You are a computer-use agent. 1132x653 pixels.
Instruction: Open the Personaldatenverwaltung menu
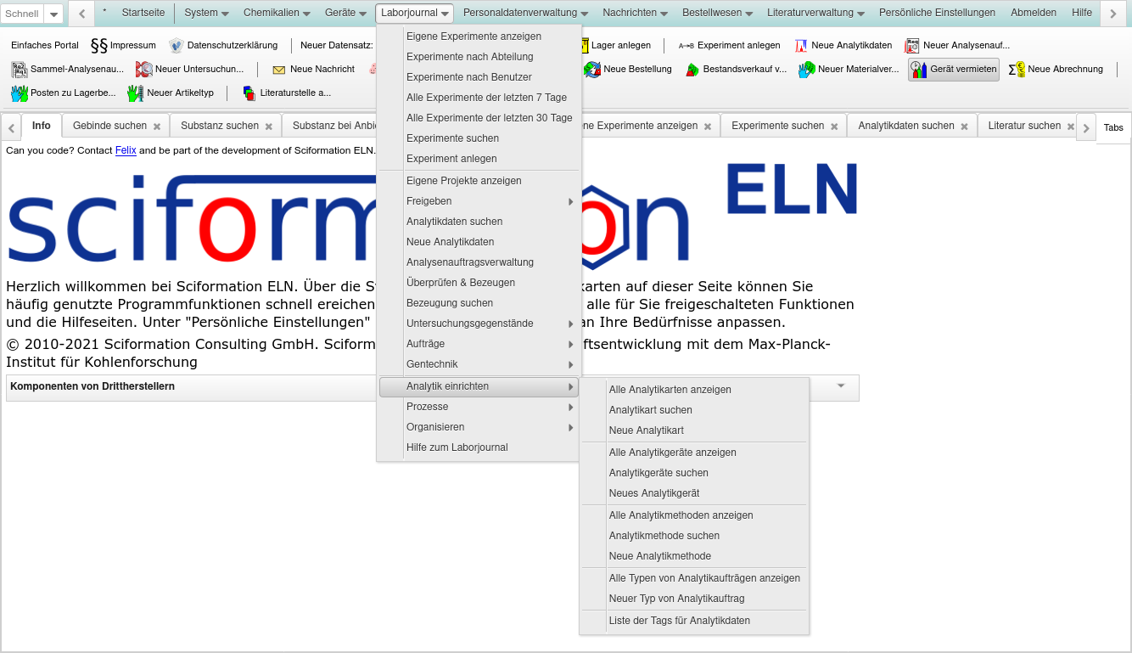(526, 13)
